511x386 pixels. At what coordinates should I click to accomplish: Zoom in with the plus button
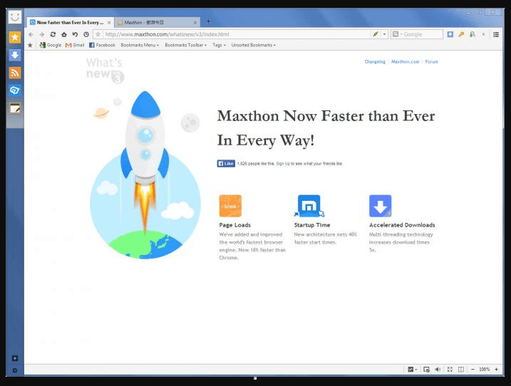(496, 369)
